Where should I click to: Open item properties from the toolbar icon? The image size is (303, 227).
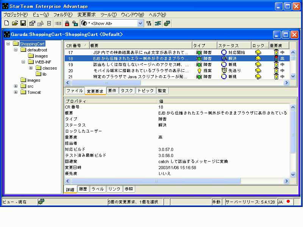coord(32,23)
